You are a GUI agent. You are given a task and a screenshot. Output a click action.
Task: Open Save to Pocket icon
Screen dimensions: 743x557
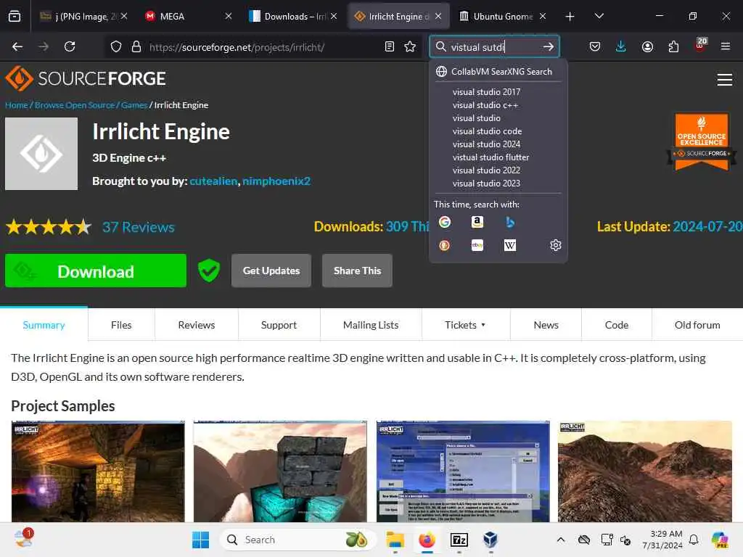595,46
